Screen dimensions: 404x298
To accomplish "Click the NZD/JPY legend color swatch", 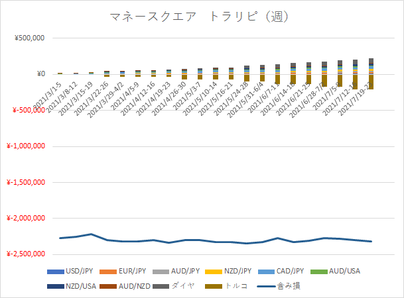I will 214,272.
